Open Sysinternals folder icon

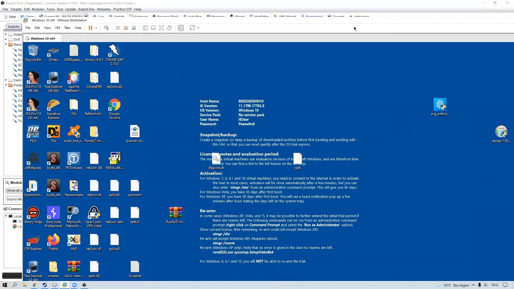point(33,188)
